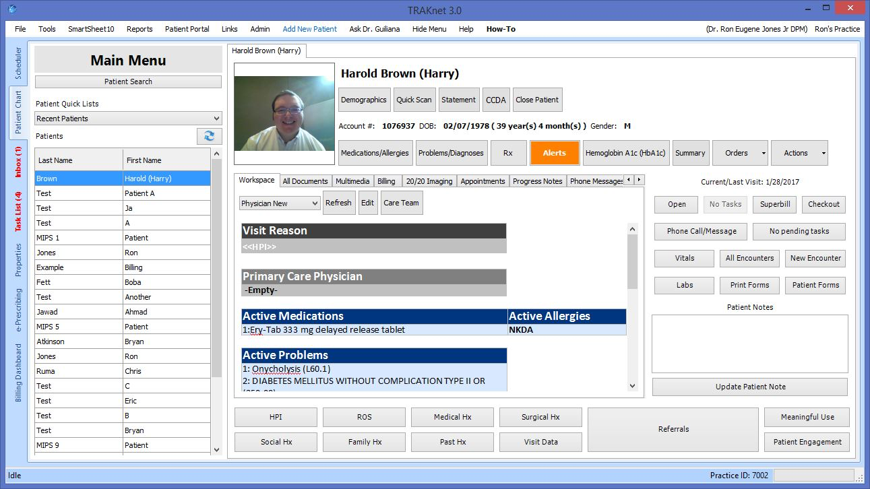Click the Rx button
This screenshot has height=489, width=870.
[508, 153]
